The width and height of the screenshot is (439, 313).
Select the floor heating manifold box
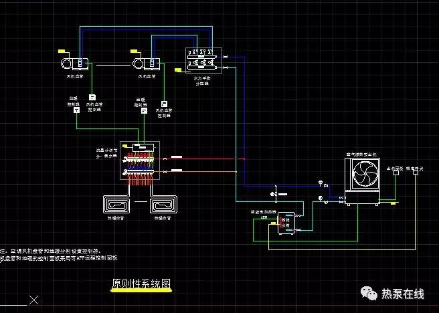point(139,161)
